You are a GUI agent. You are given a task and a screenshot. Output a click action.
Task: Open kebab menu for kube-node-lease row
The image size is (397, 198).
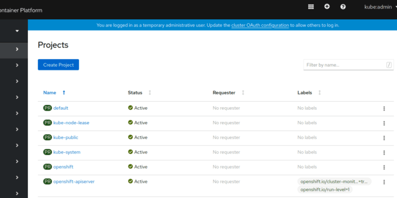384,123
